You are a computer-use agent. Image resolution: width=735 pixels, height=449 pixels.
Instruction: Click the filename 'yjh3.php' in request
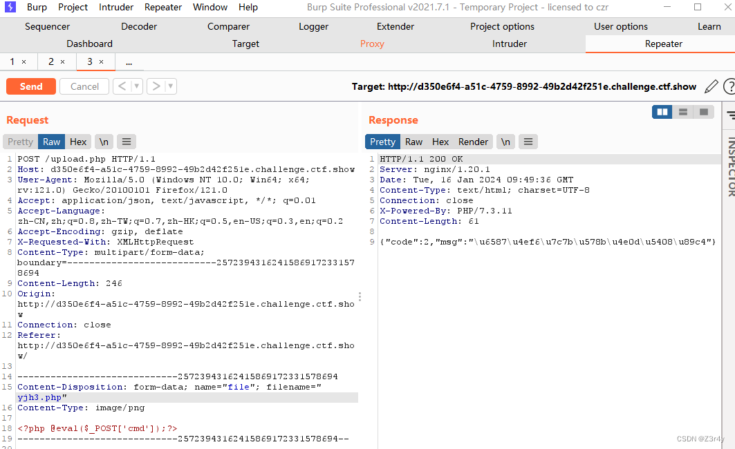pos(39,397)
